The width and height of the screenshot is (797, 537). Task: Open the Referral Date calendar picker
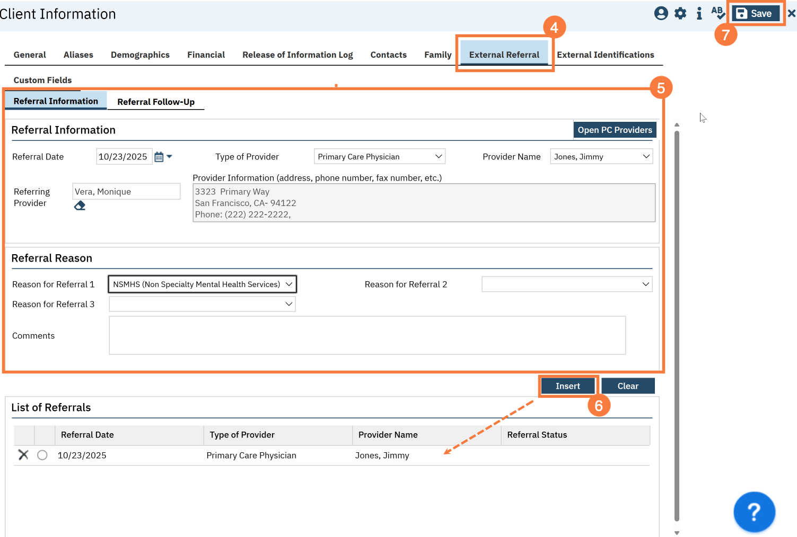click(159, 157)
